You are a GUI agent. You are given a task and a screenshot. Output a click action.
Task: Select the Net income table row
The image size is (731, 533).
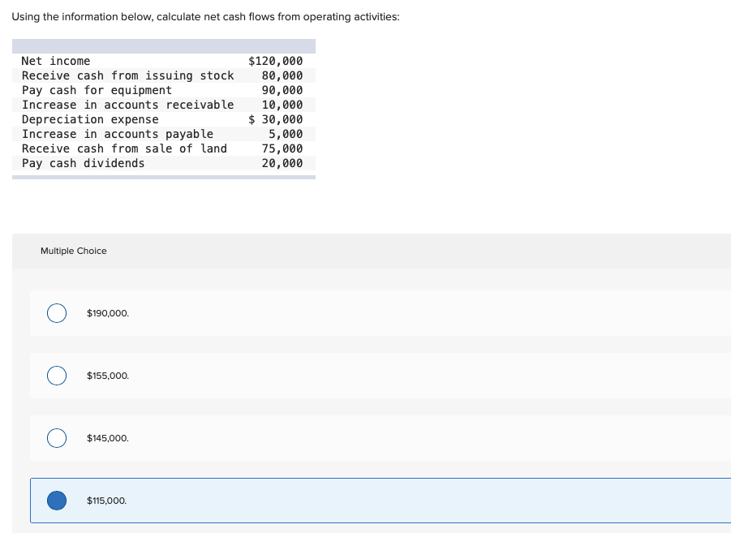[162, 61]
